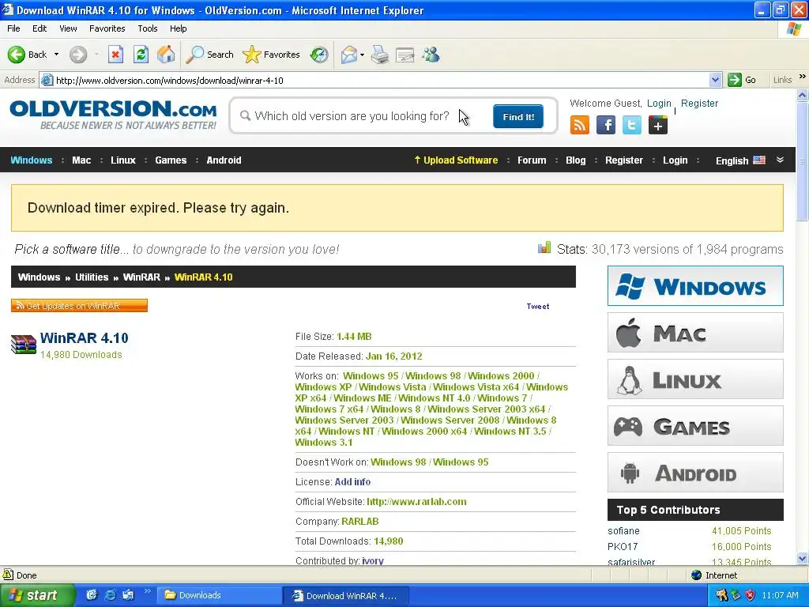This screenshot has height=607, width=809.
Task: Open the Favorites star panel
Action: [271, 55]
